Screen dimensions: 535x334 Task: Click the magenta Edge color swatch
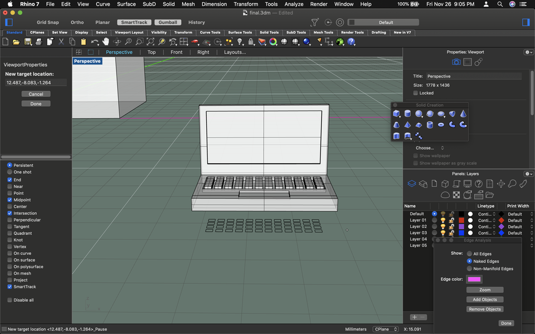475,279
